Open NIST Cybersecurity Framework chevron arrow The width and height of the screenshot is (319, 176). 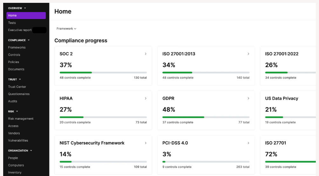coord(146,143)
